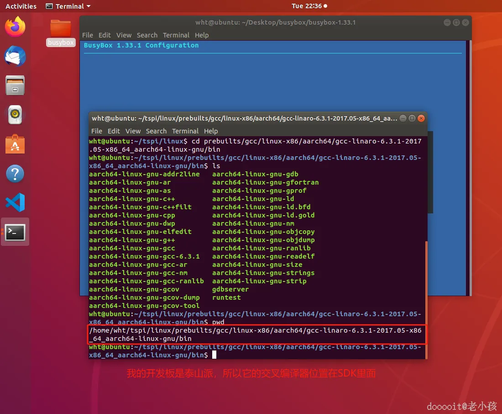The width and height of the screenshot is (502, 414).
Task: Click front terminal title bar text
Action: (x=244, y=118)
